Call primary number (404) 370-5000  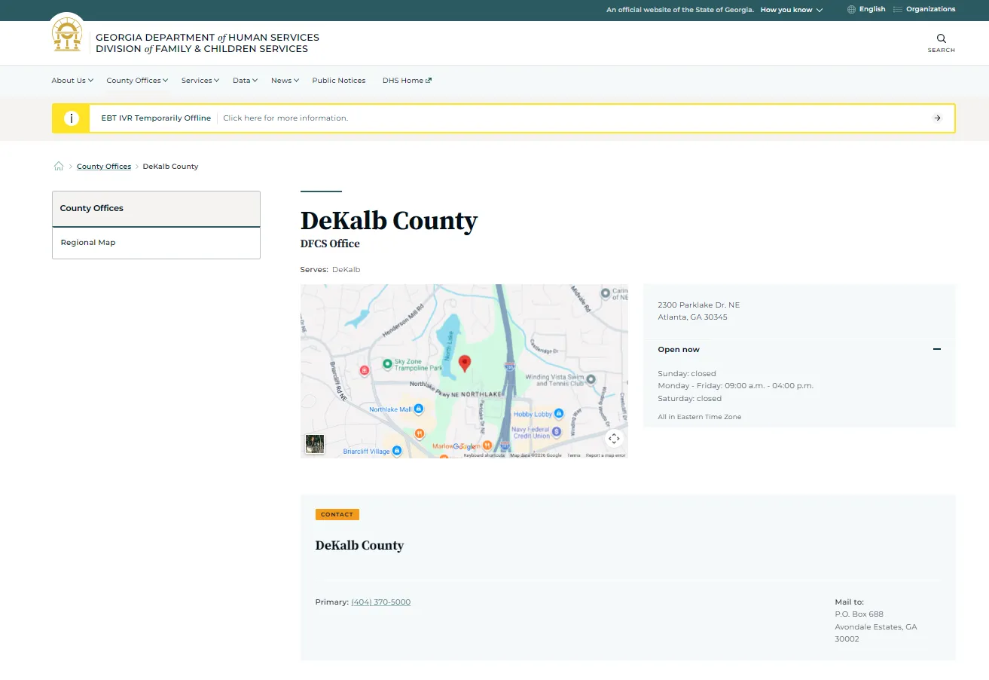(x=380, y=602)
